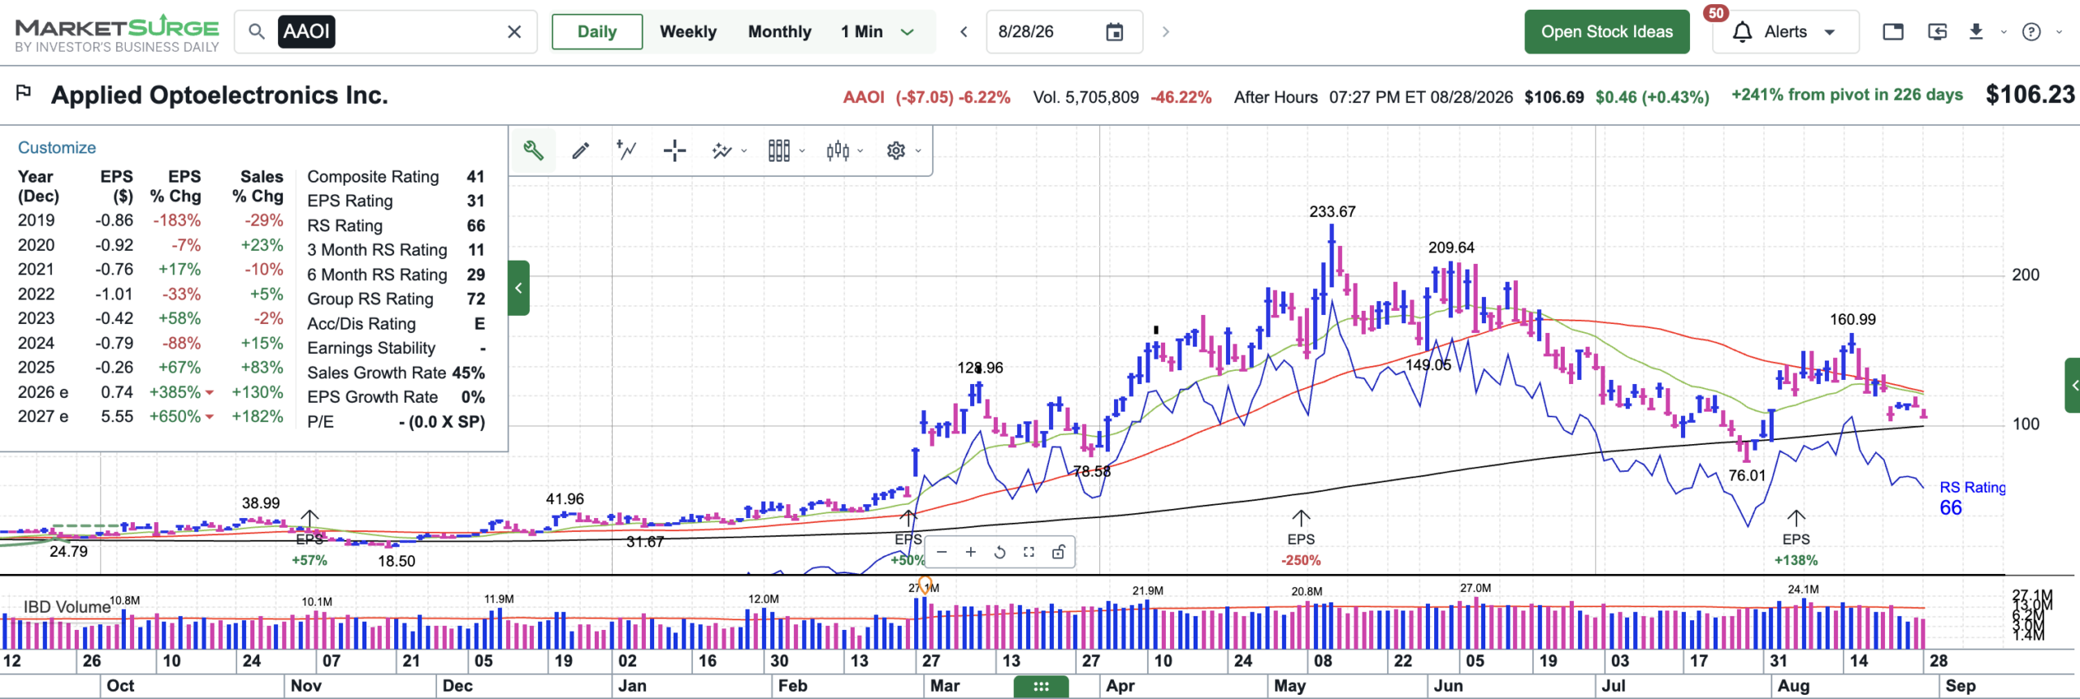Screen dimensions: 2080x699
Task: Toggle the flag next to company name
Action: point(24,93)
